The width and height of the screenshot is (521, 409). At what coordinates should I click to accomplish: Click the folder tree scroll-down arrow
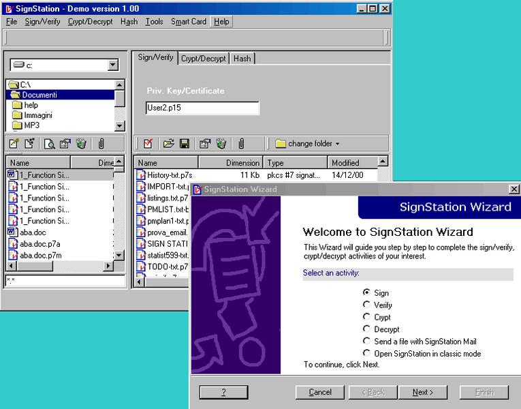click(x=120, y=126)
